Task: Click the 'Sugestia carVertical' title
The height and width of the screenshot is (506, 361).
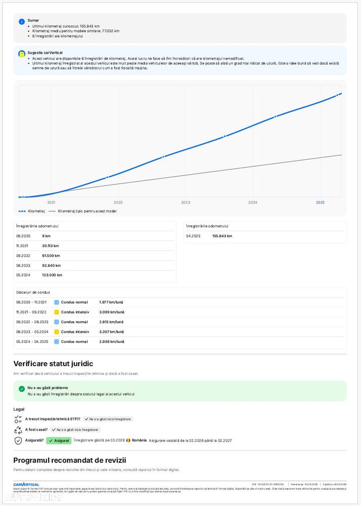Action: pyautogui.click(x=45, y=53)
